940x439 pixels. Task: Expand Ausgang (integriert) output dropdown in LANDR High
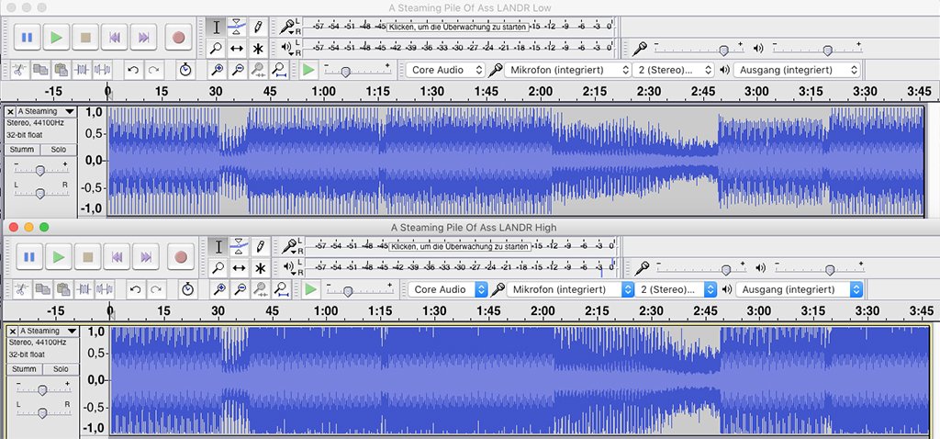799,289
